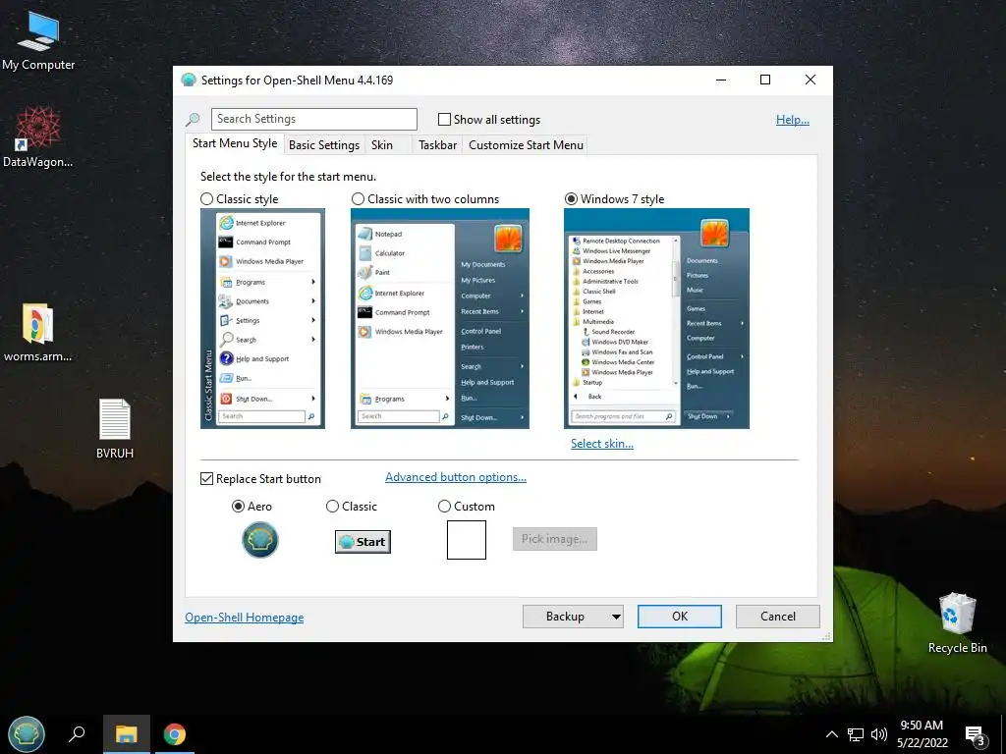The height and width of the screenshot is (754, 1006).
Task: Open File Explorer from taskbar
Action: pos(127,734)
